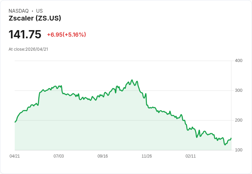
Task: Click the 141.75 stock price
Action: 25,35
